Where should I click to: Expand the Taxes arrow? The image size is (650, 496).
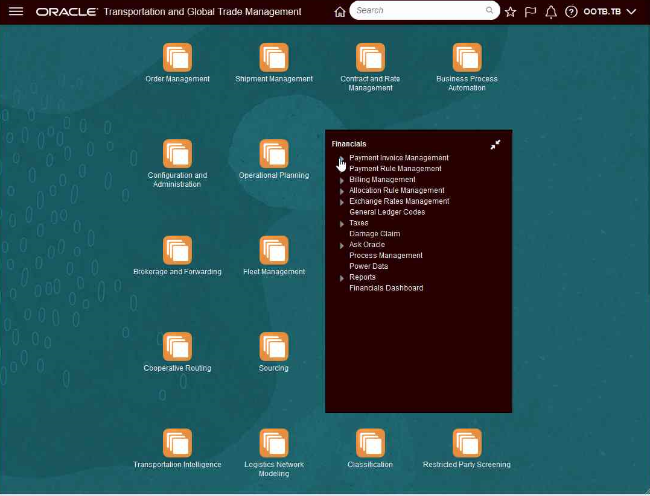coord(342,224)
